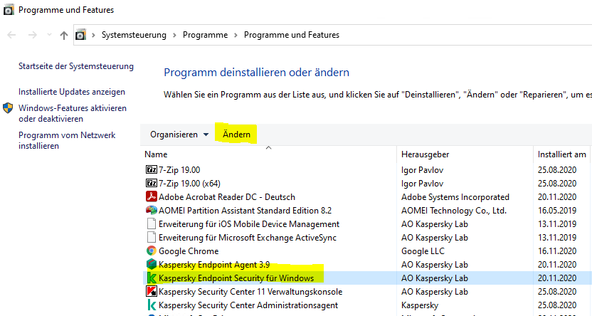Click publisher AOMEI Technology Co., Ltd. cell
The width and height of the screenshot is (592, 316).
(454, 211)
